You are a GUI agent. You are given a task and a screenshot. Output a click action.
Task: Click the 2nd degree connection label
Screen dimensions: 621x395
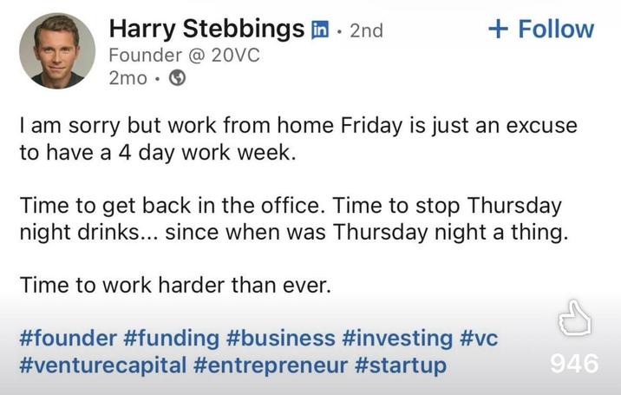(x=367, y=30)
